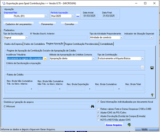Screen dimensions: 160x132
Task: Click the Gerar Arquivo button
Action: (114, 125)
